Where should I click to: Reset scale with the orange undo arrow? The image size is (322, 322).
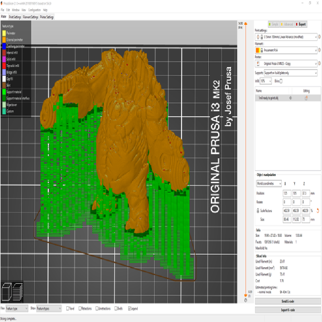click(x=318, y=211)
